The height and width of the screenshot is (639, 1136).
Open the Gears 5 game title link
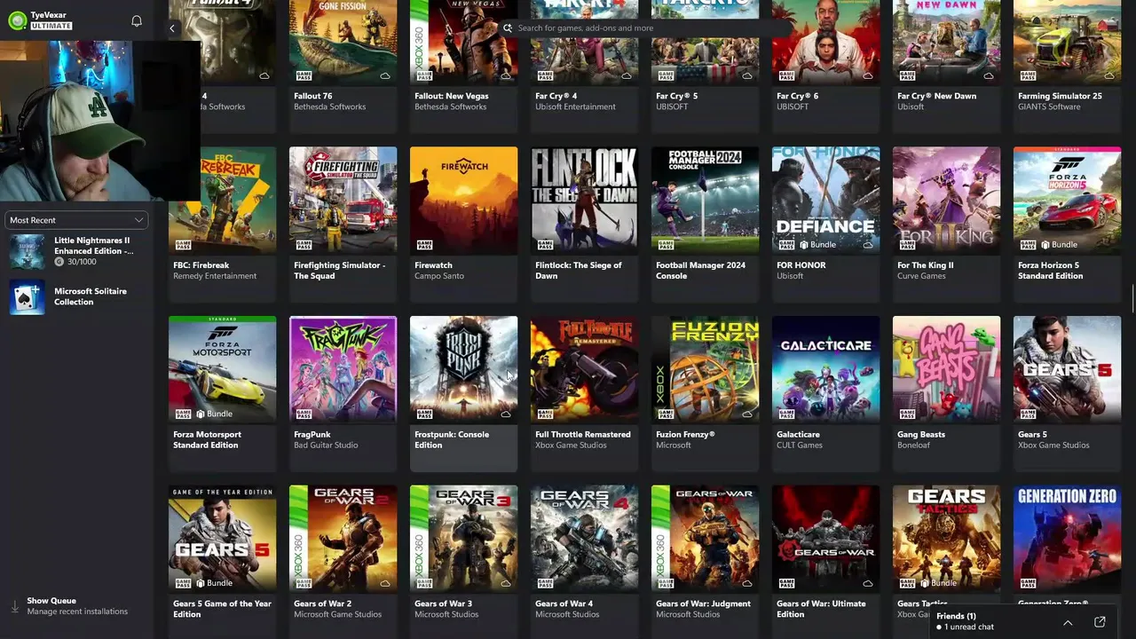click(1032, 435)
